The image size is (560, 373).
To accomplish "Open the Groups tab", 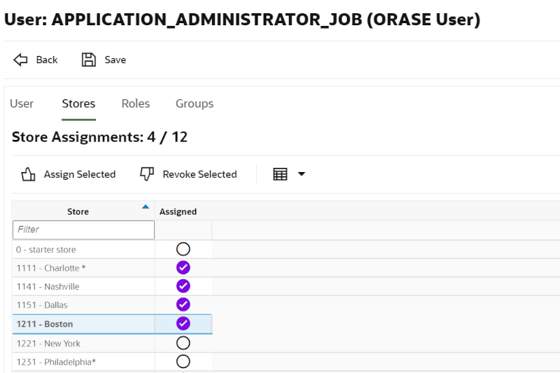I will (195, 104).
